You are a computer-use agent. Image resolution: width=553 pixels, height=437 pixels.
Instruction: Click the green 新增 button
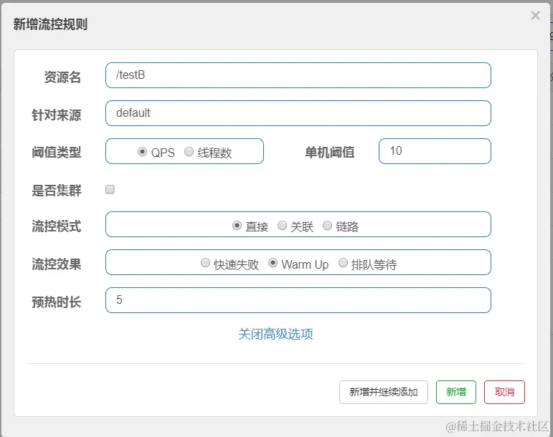[x=456, y=392]
